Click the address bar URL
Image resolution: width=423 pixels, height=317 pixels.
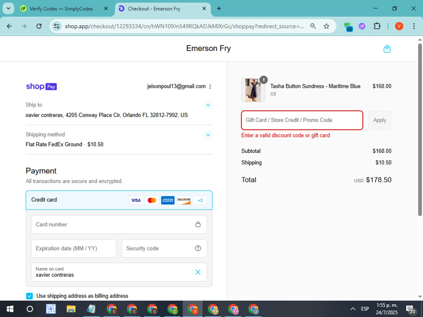click(x=184, y=26)
